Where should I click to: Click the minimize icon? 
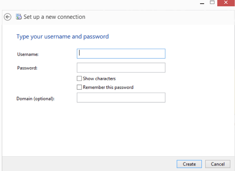pyautogui.click(x=202, y=3)
